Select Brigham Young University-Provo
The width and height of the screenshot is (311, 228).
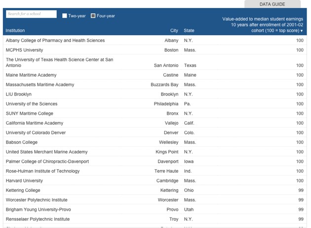coord(39,210)
